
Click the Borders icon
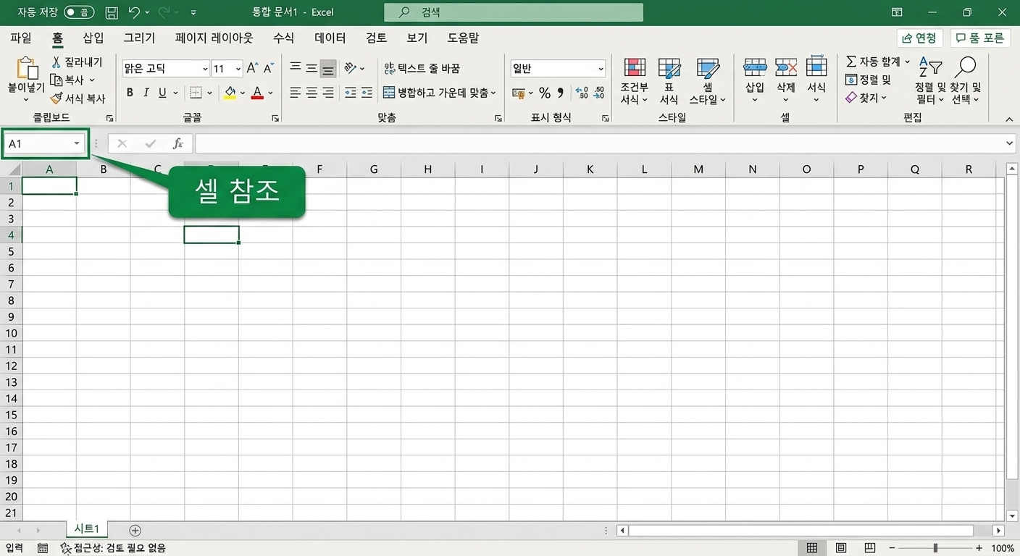click(x=196, y=93)
